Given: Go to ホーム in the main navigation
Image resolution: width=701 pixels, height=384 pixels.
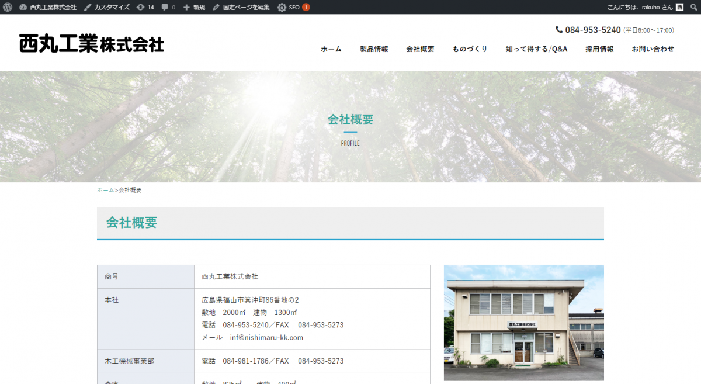Looking at the screenshot, I should click(x=331, y=49).
